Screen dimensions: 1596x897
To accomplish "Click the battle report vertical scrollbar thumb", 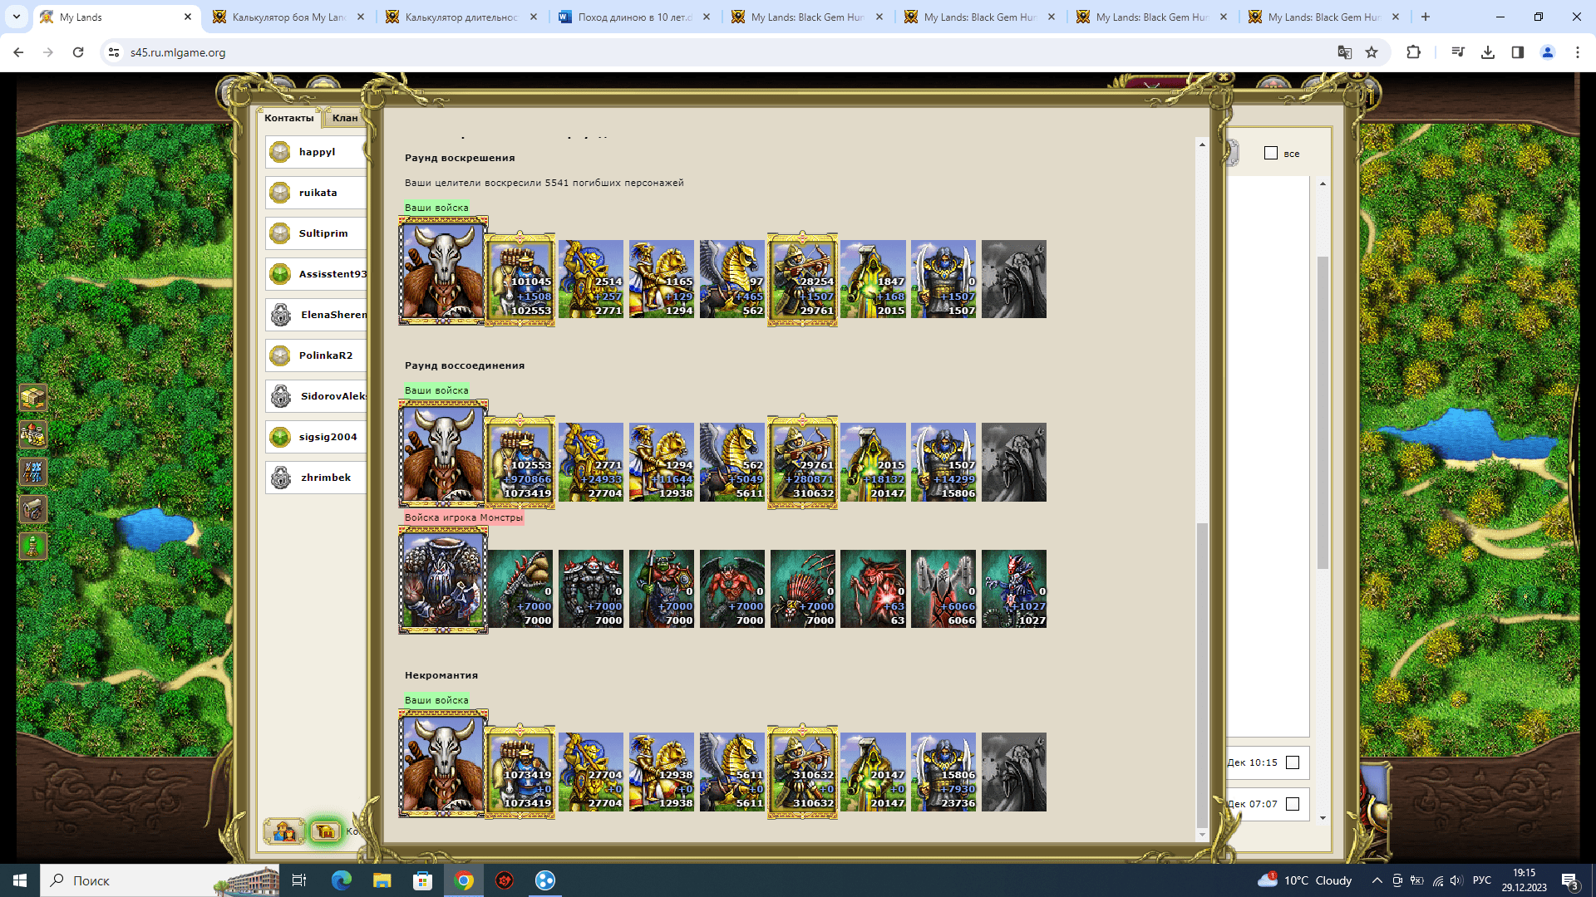I will [1202, 674].
